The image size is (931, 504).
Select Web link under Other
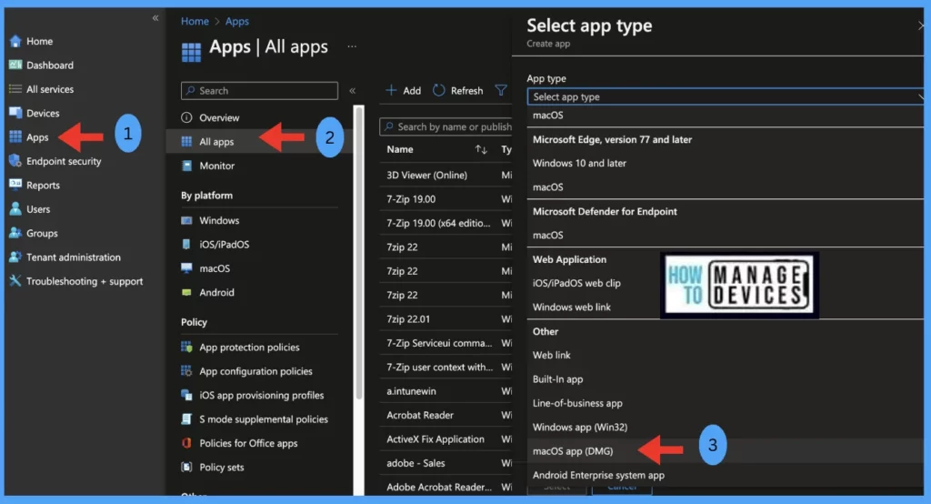(x=552, y=356)
